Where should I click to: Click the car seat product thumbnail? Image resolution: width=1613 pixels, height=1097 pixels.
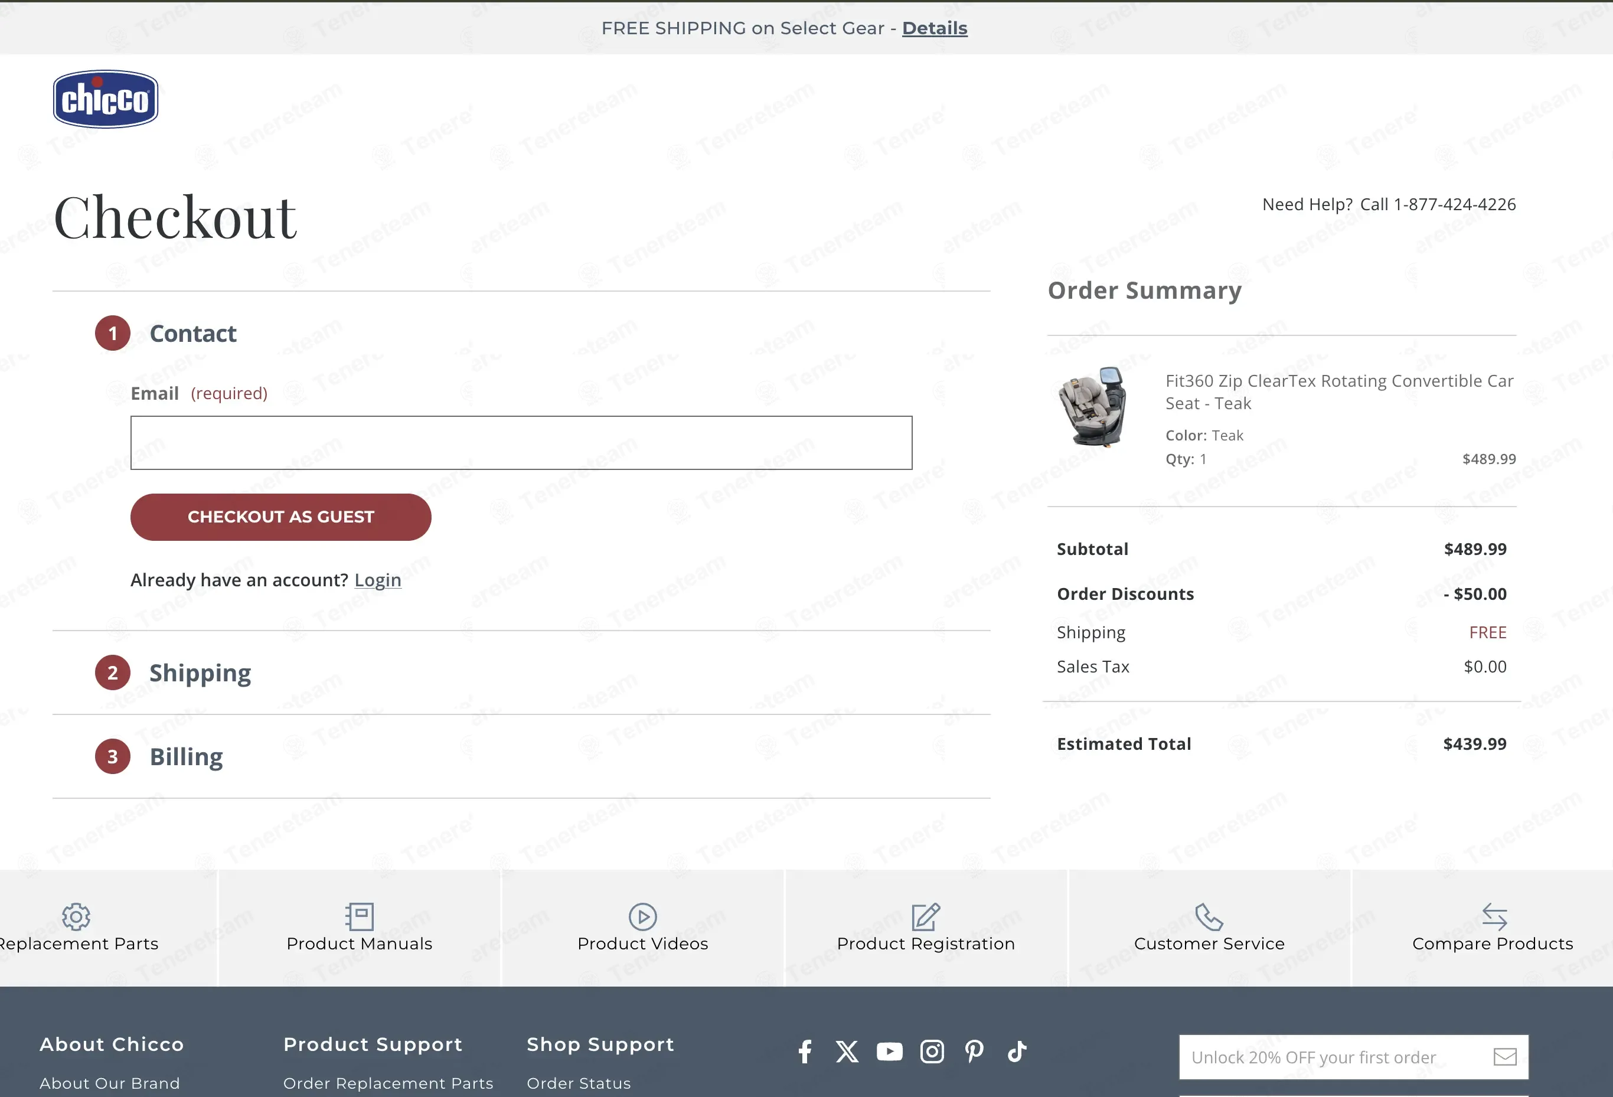pos(1092,407)
